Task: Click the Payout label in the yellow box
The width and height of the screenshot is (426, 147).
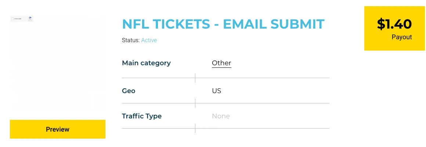Action: pos(402,37)
